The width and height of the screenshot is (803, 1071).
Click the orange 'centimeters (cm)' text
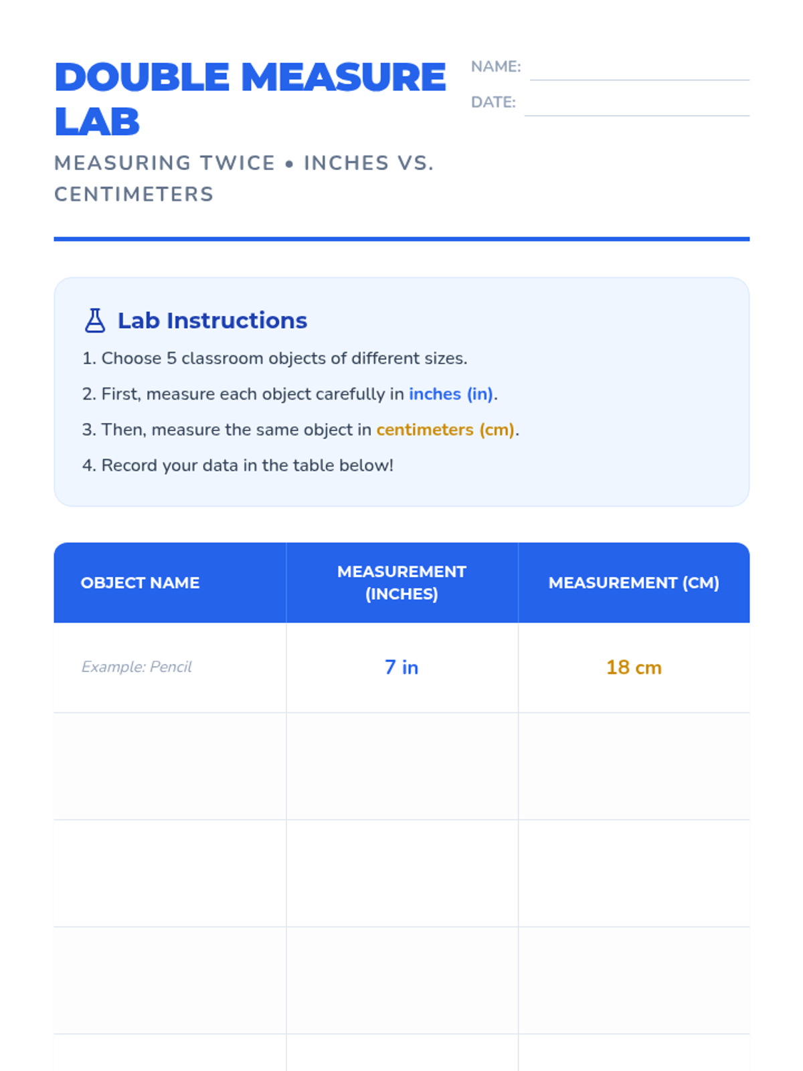[446, 429]
